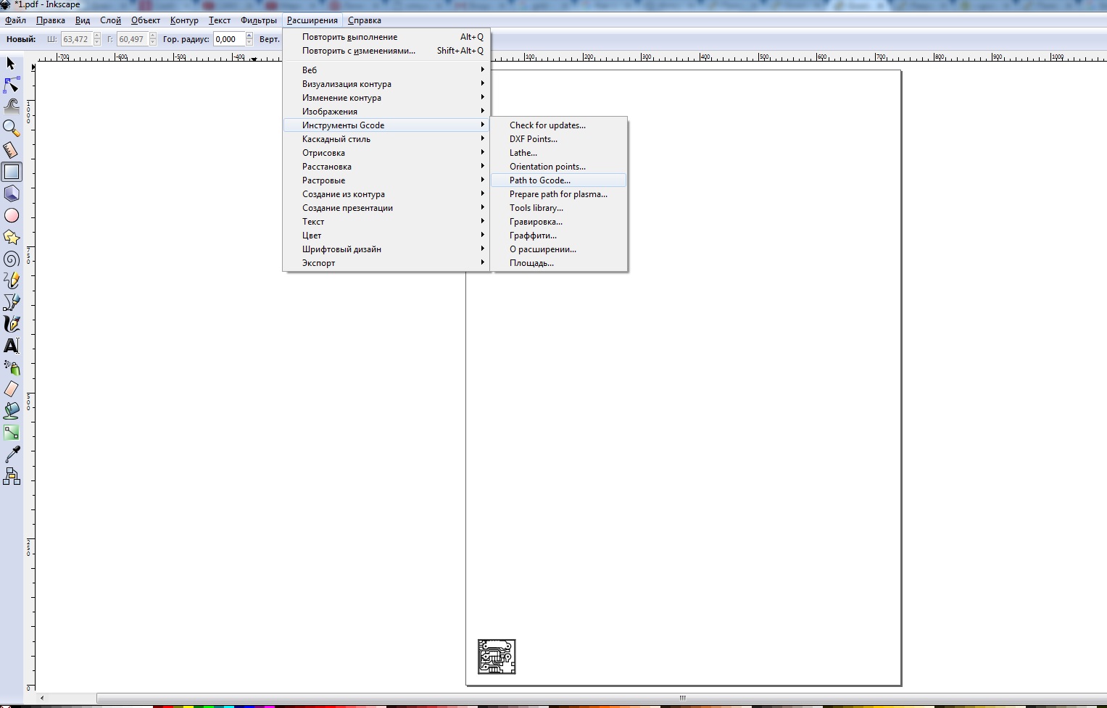Open Tools library…
Image resolution: width=1107 pixels, height=708 pixels.
559,208
